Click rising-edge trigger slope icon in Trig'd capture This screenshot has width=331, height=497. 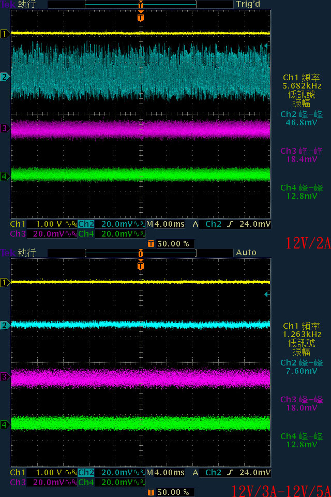pyautogui.click(x=230, y=224)
